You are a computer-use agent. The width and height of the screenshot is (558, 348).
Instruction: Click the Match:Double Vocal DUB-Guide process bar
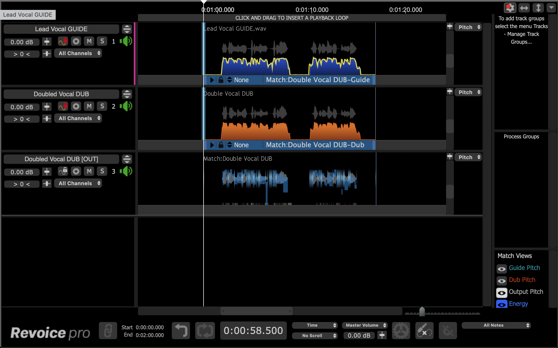click(318, 80)
